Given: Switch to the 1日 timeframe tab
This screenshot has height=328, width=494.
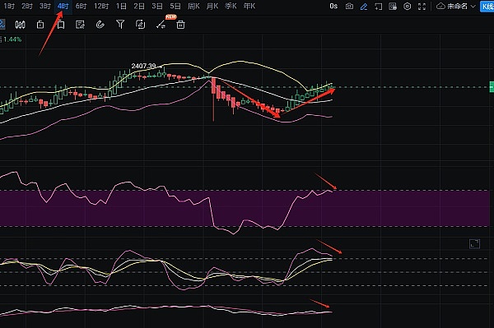Looking at the screenshot, I should click(x=121, y=6).
